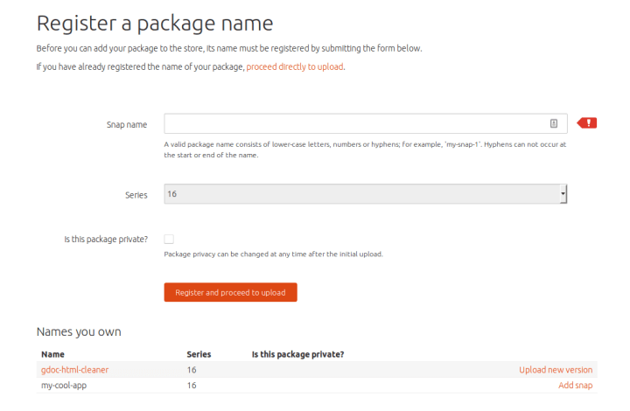Click the private column header in table
The width and height of the screenshot is (630, 411).
tap(297, 354)
